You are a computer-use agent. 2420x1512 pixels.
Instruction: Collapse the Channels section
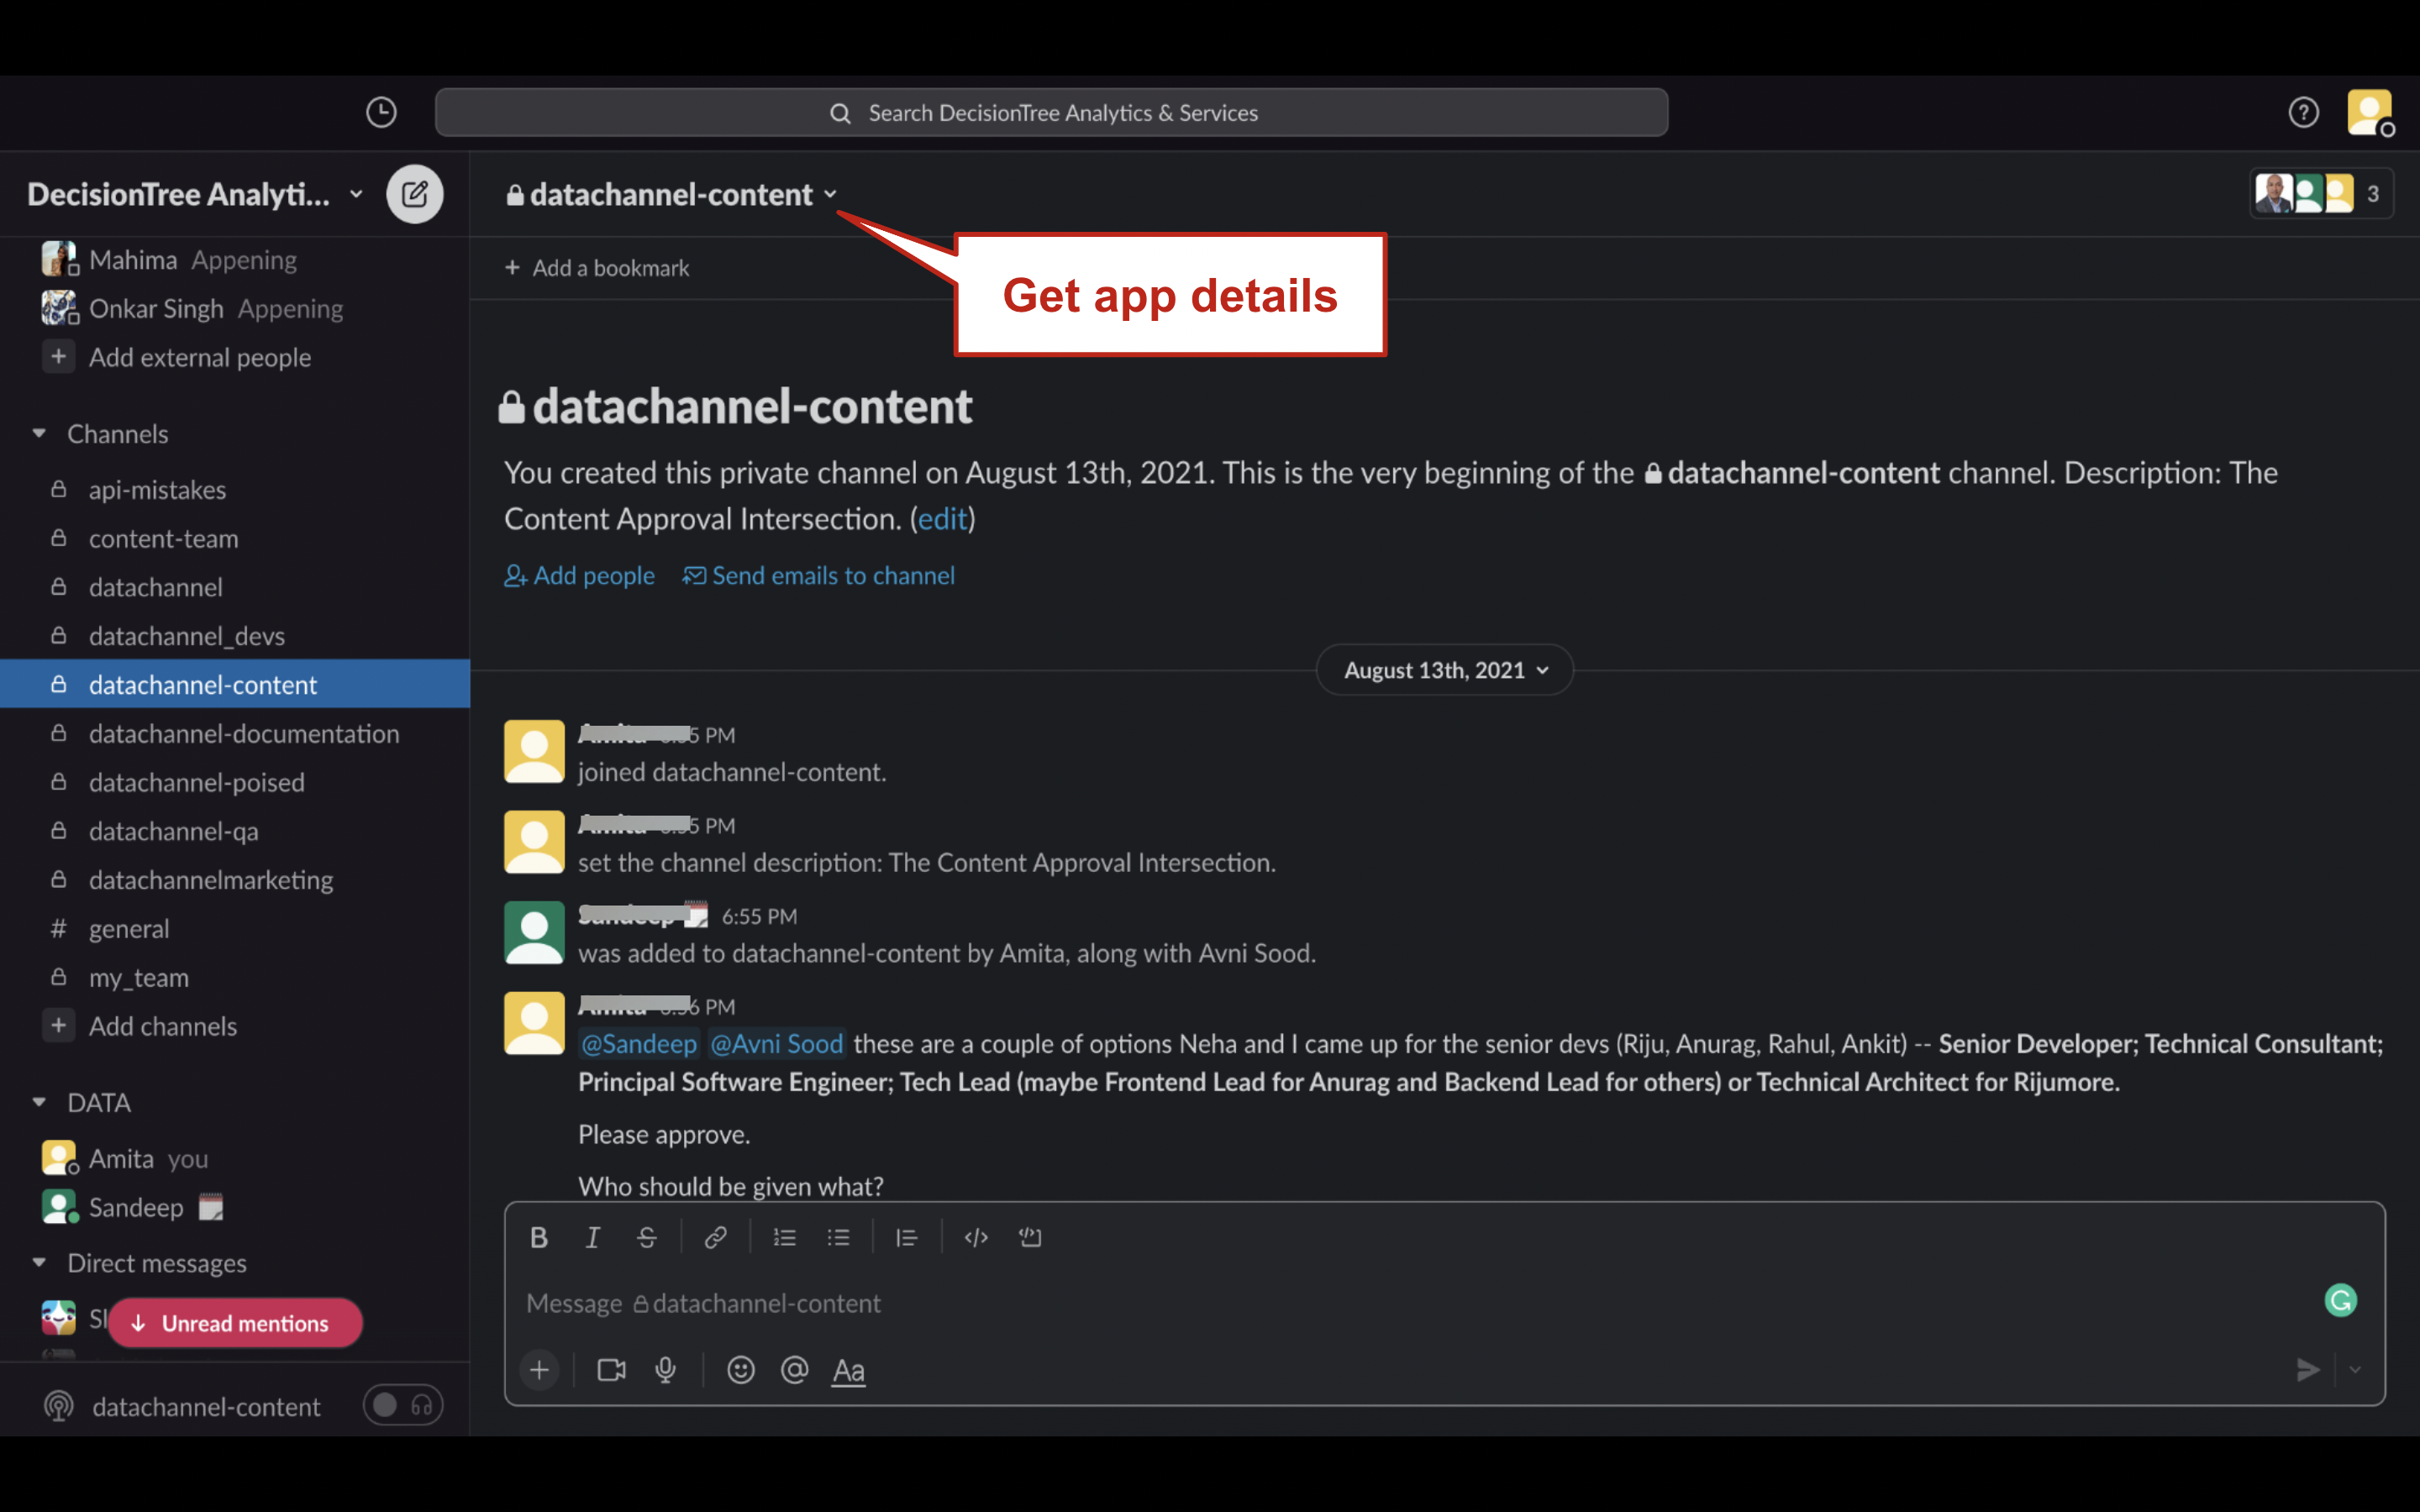pos(39,434)
